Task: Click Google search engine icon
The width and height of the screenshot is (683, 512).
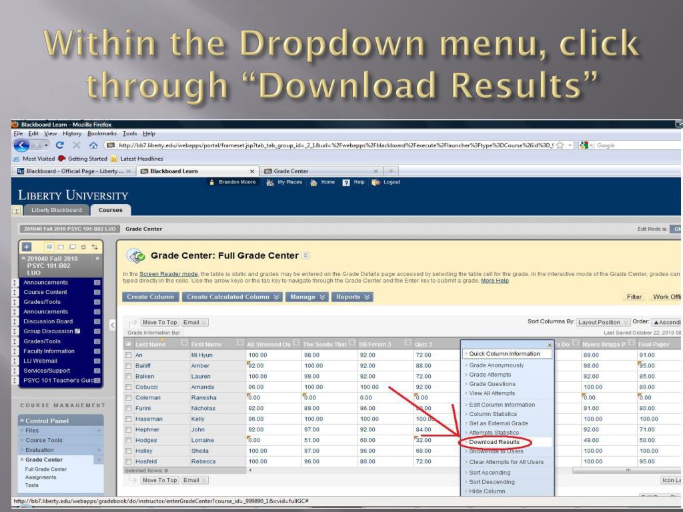Action: tap(584, 145)
